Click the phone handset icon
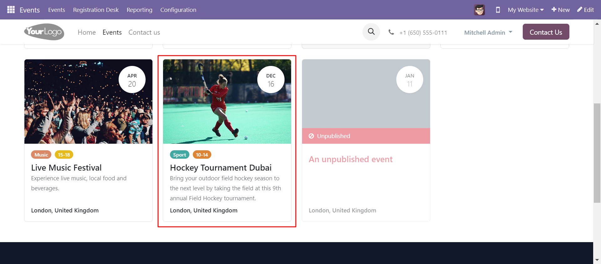 tap(391, 32)
